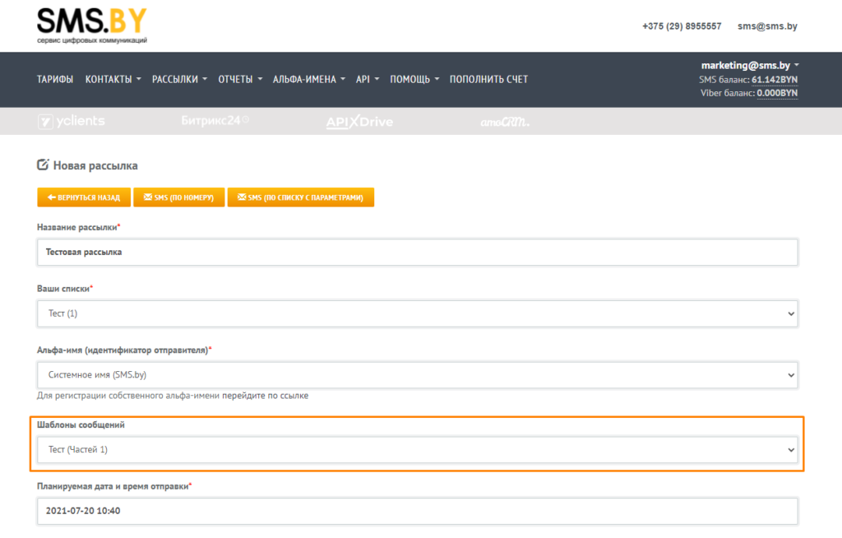This screenshot has height=538, width=842.
Task: Click the Новая рассылка heading
Action: pyautogui.click(x=95, y=165)
